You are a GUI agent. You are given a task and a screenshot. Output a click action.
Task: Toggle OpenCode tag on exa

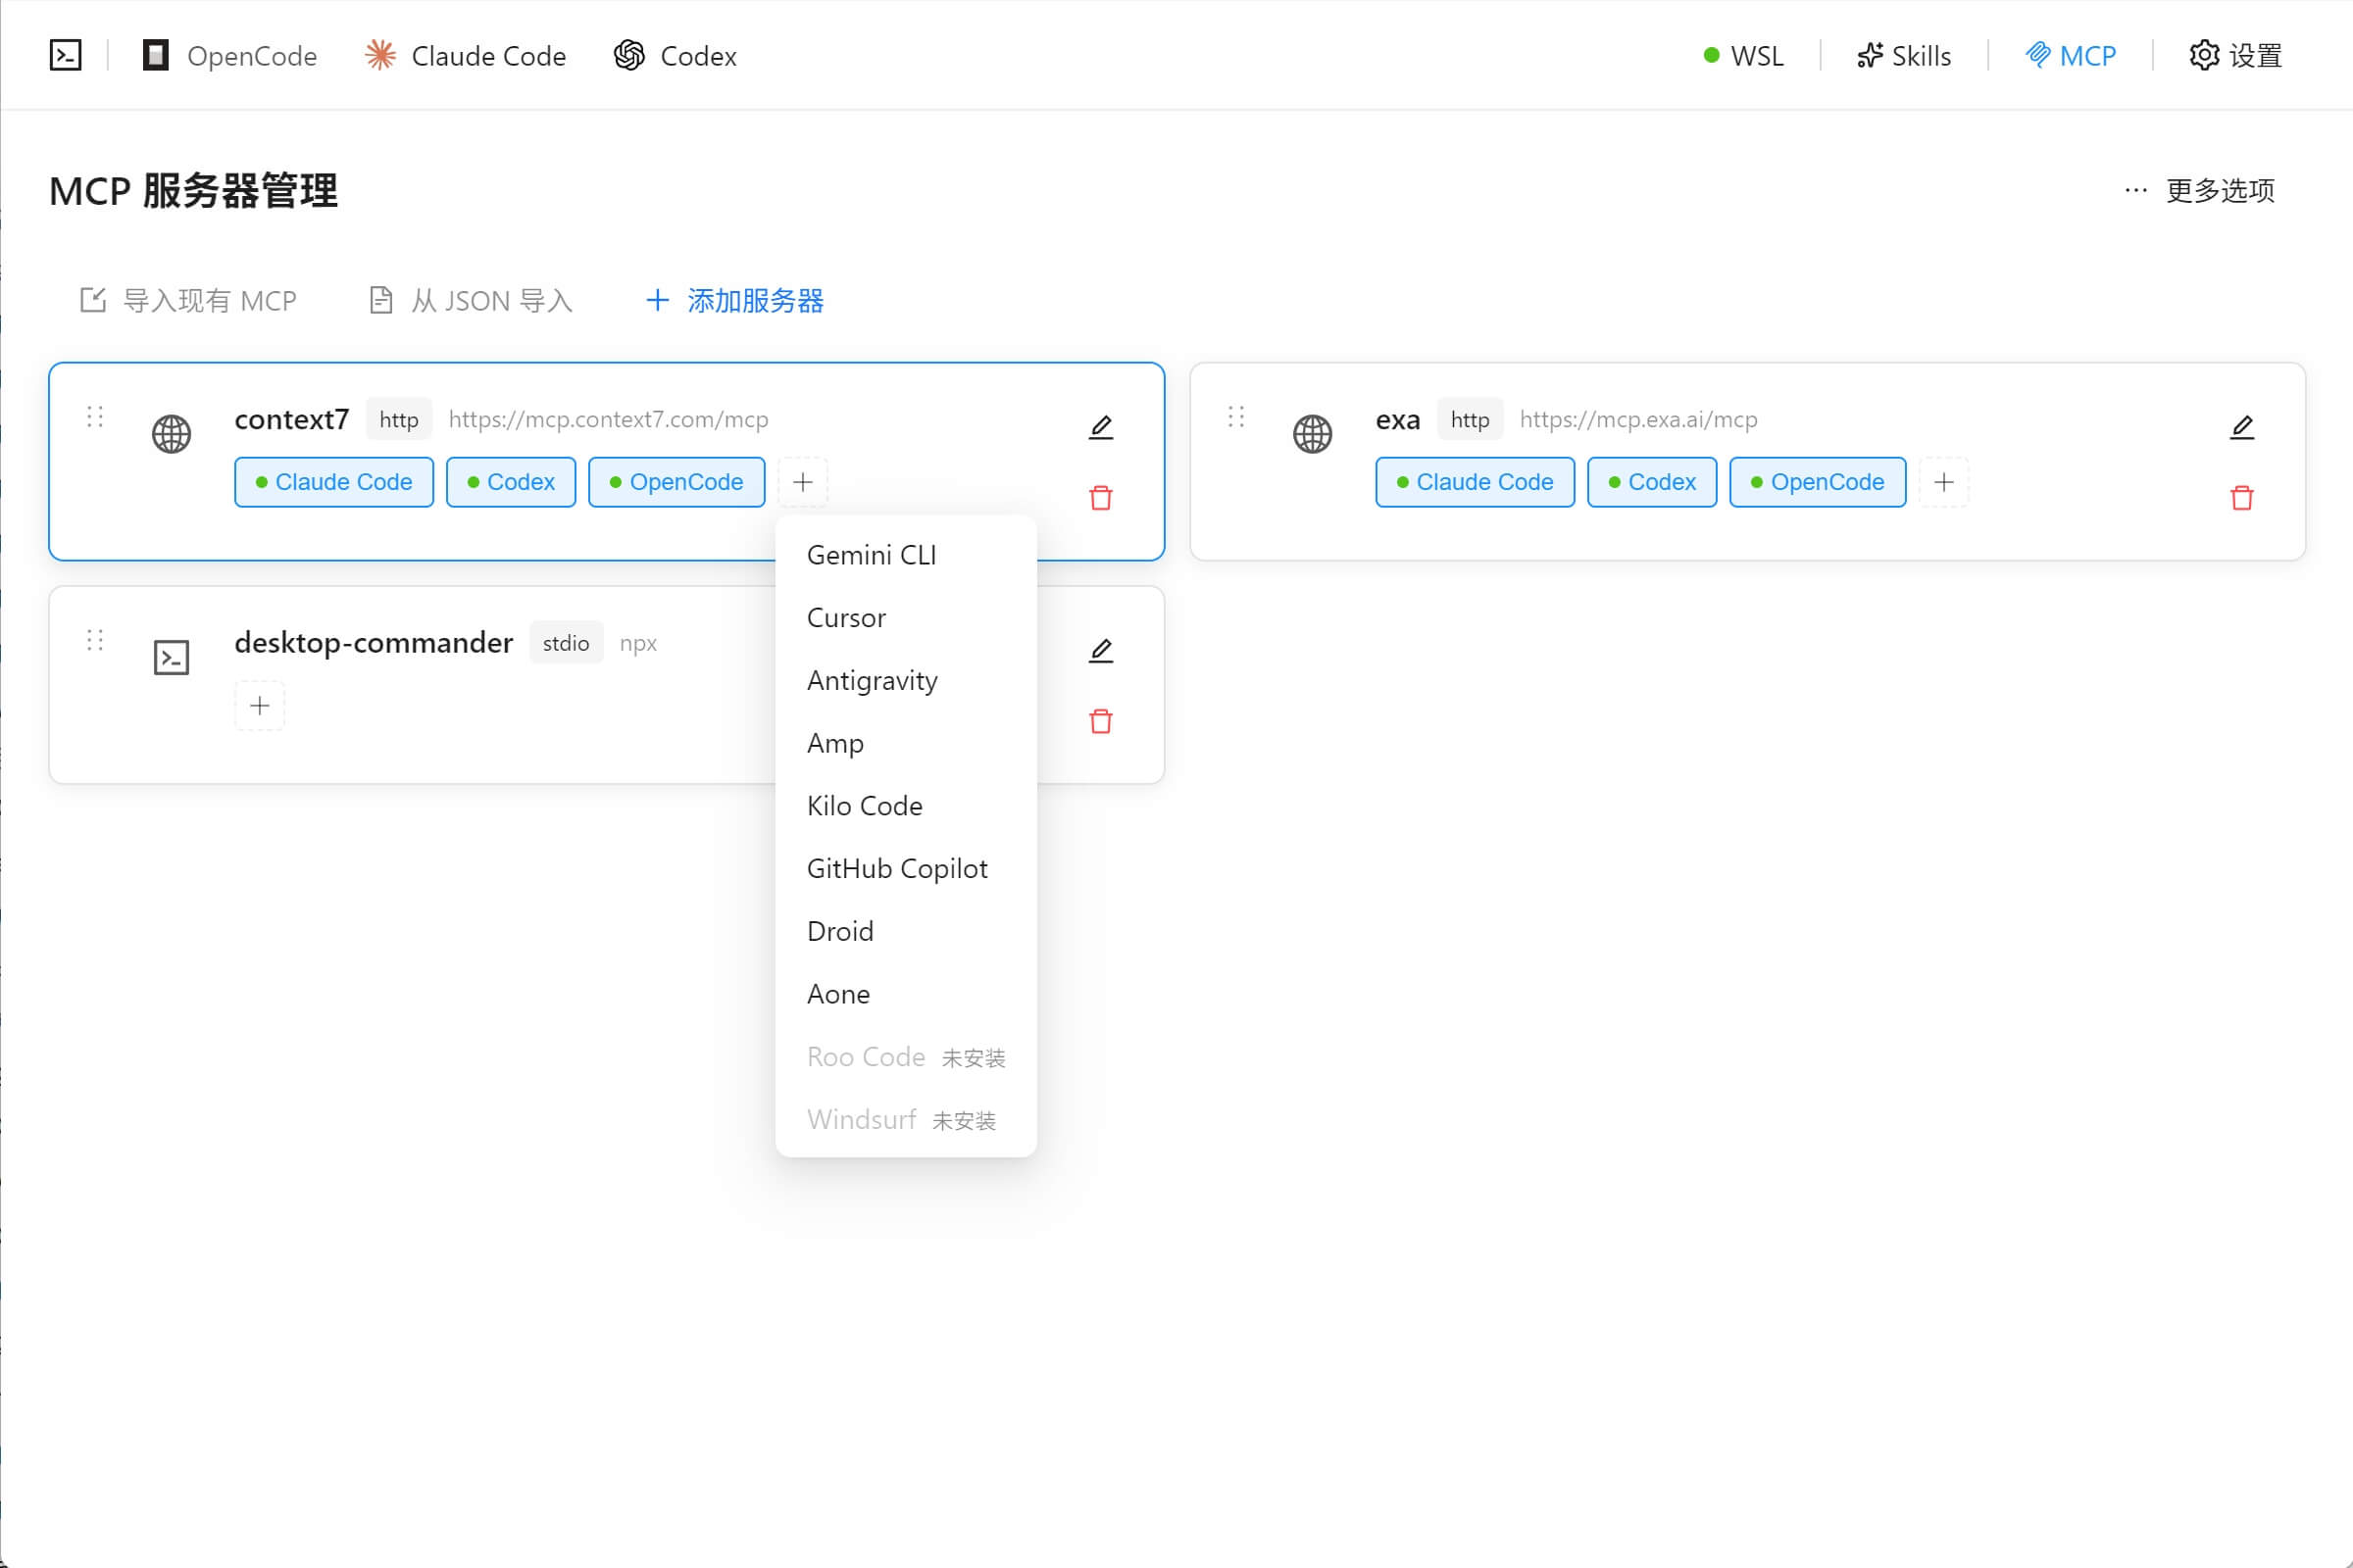[1818, 482]
